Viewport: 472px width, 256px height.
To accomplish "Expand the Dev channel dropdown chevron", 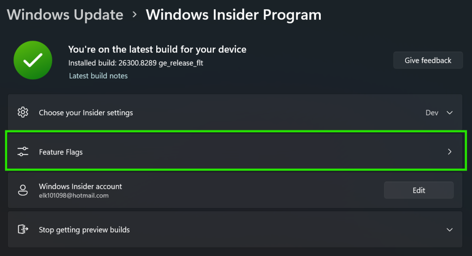I will [x=450, y=113].
